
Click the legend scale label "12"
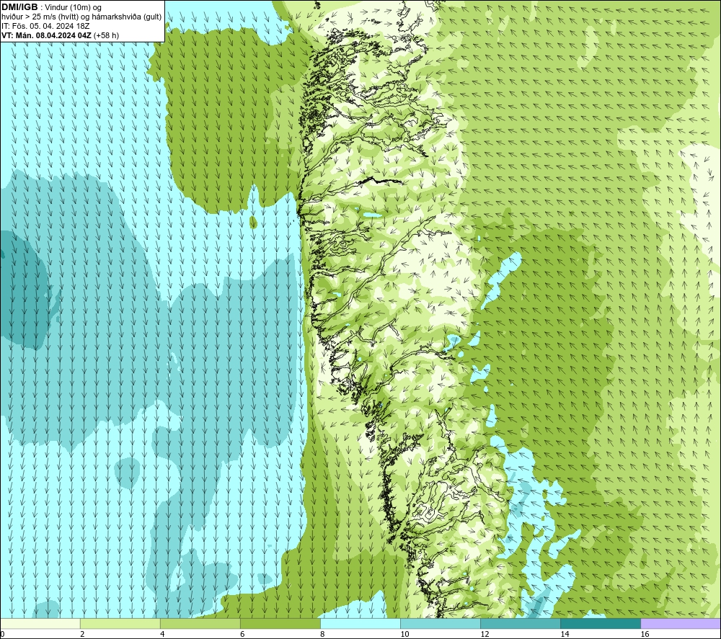485,634
